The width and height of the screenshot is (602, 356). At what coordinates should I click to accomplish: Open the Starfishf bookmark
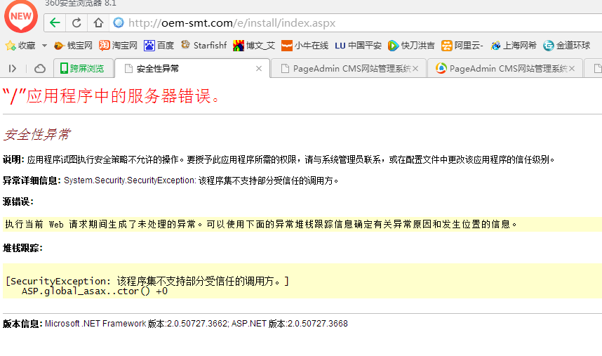pyautogui.click(x=203, y=46)
